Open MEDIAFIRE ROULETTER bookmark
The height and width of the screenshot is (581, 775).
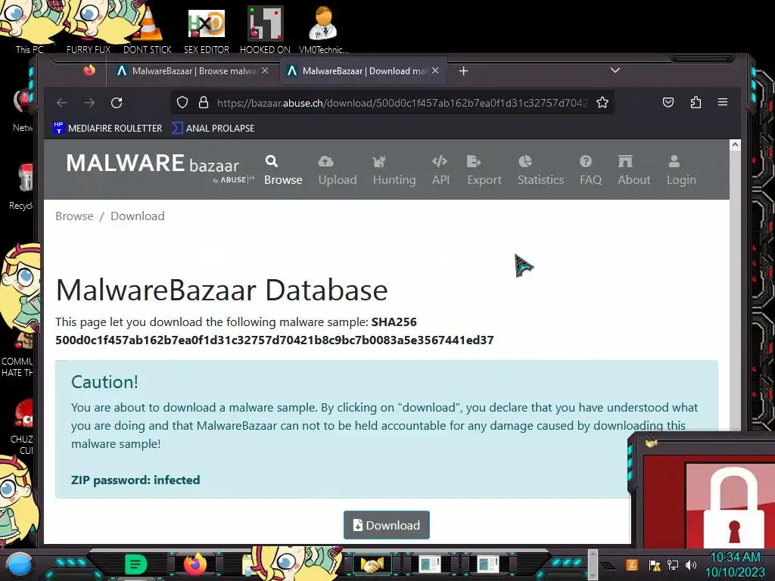(x=107, y=128)
